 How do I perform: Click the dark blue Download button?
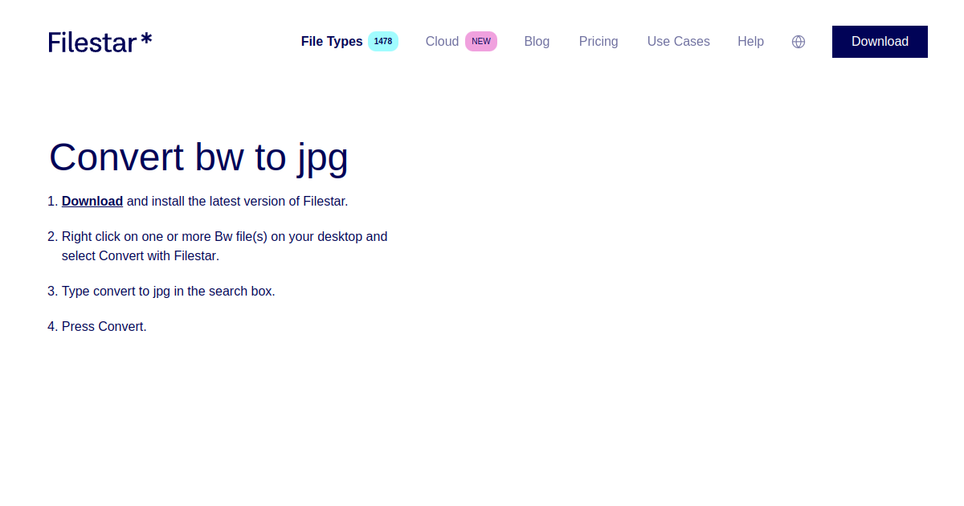coord(880,42)
